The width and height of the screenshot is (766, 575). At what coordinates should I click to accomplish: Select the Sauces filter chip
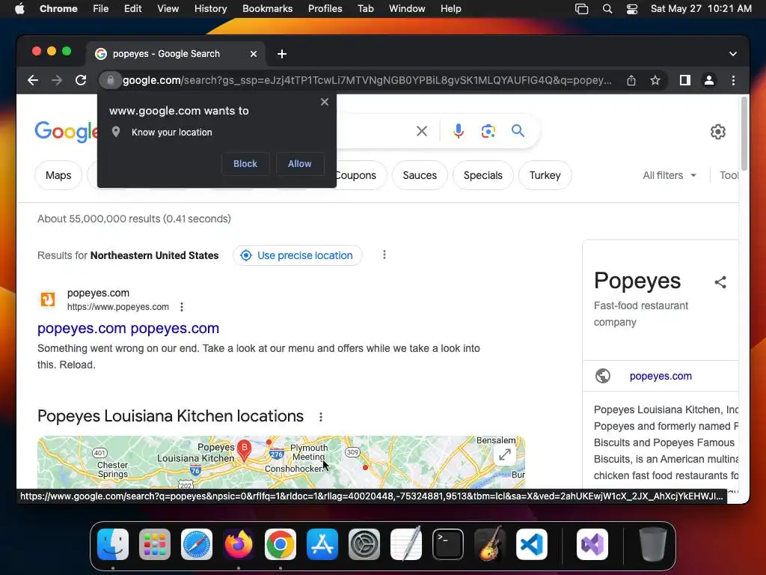[420, 175]
